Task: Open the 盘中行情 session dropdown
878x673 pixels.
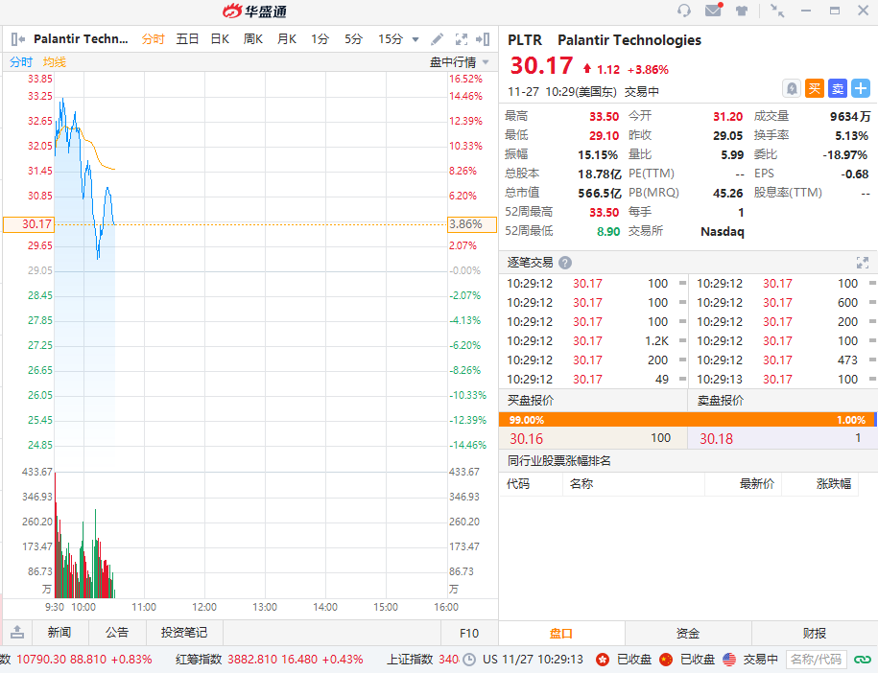Action: click(x=460, y=62)
